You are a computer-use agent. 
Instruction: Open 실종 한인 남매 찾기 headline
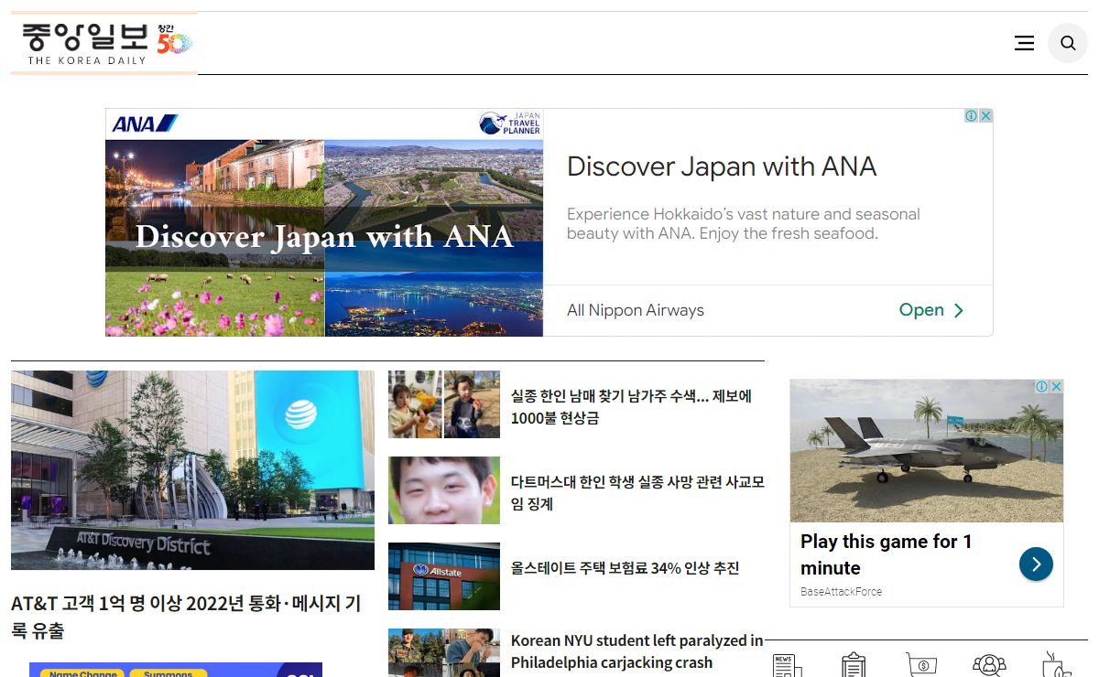(x=632, y=407)
